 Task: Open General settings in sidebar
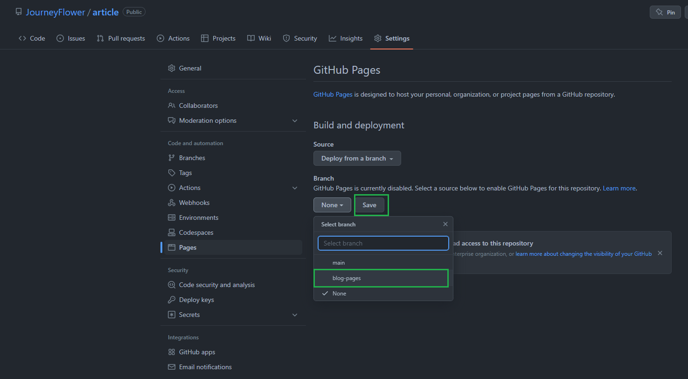pos(233,68)
